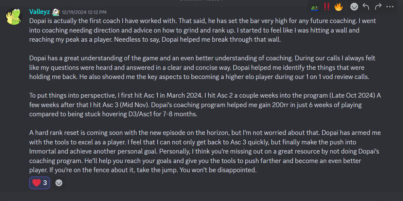403x201 pixels.
Task: React with the red double exclamation emoji
Action: coord(327,6)
